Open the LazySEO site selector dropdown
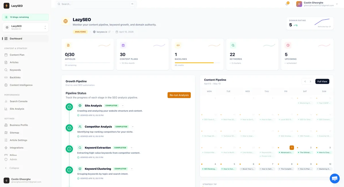344x187 pixels. [25, 27]
